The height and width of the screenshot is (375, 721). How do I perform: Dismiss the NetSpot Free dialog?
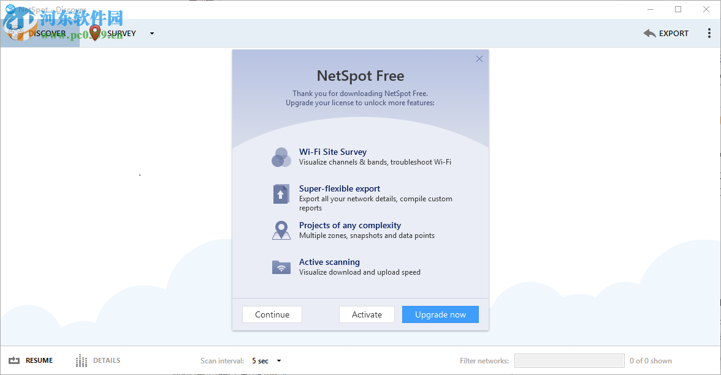click(x=479, y=59)
